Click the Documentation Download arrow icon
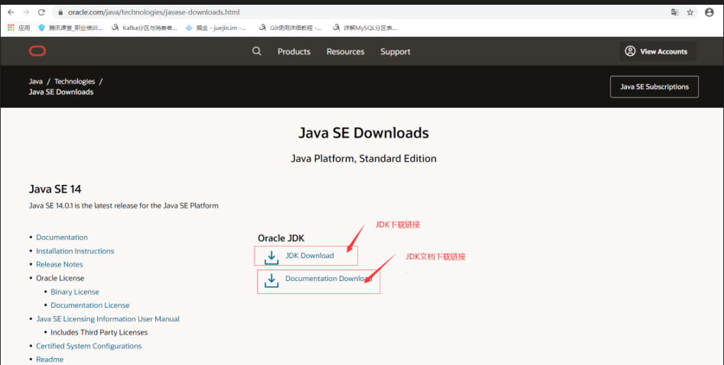Viewport: 724px width, 365px height. 271,280
